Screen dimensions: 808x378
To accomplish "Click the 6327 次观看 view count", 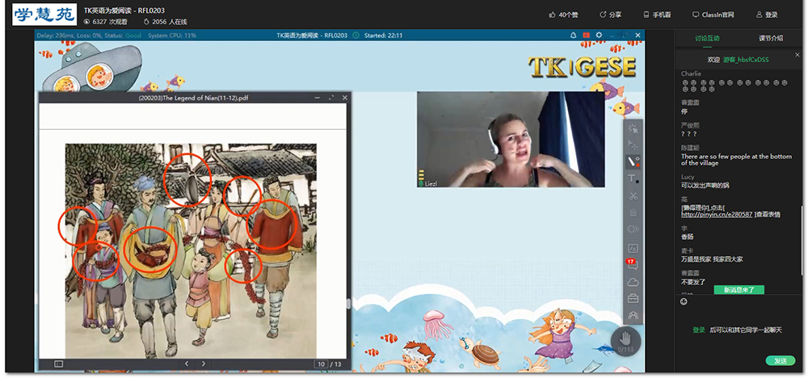I will tap(105, 22).
